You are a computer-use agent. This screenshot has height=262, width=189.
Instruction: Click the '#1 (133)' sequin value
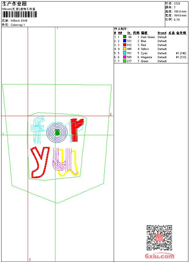(181, 57)
